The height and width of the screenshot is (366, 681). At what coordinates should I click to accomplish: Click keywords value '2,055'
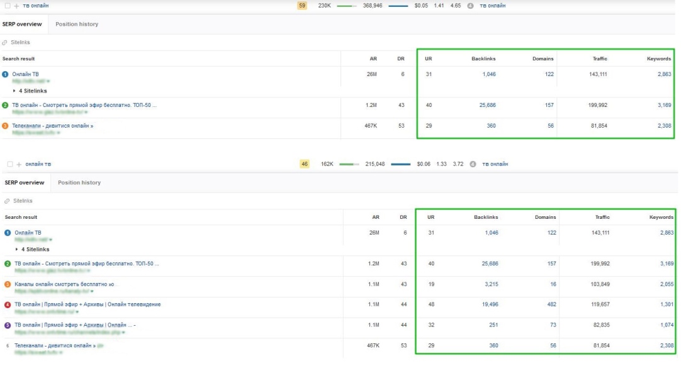667,284
